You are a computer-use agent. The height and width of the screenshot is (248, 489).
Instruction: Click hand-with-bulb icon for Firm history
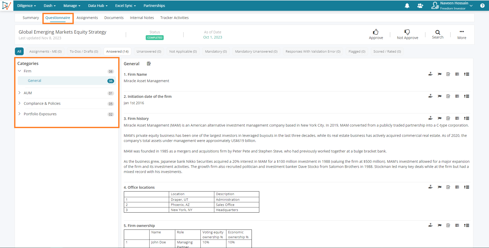[430, 118]
